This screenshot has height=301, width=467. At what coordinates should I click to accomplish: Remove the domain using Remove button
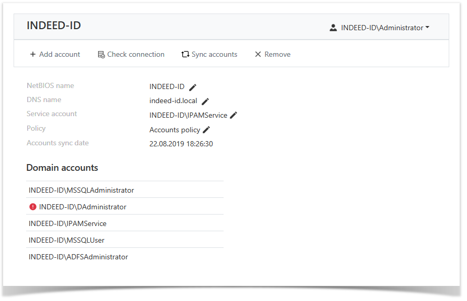pos(272,54)
